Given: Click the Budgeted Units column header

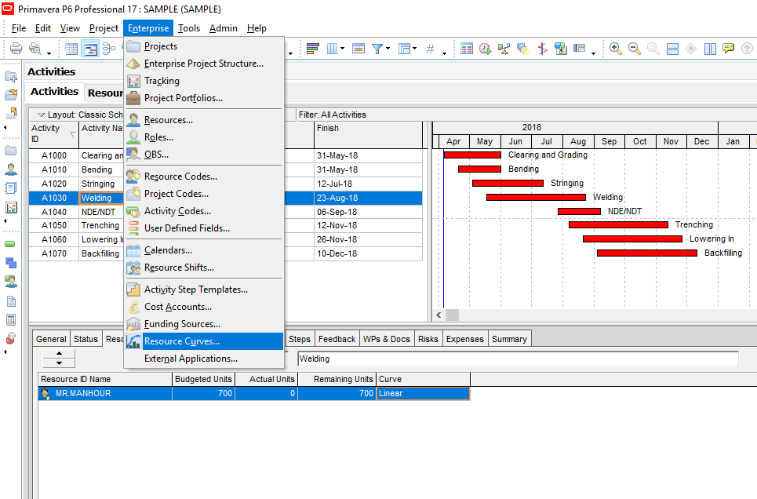Looking at the screenshot, I should (203, 379).
